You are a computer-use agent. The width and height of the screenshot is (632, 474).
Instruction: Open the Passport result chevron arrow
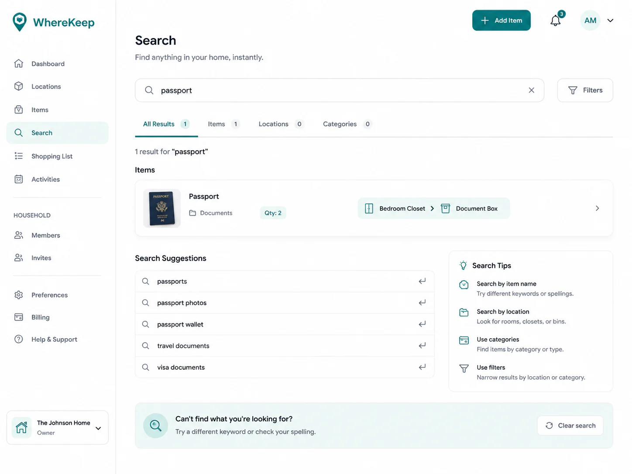point(598,208)
